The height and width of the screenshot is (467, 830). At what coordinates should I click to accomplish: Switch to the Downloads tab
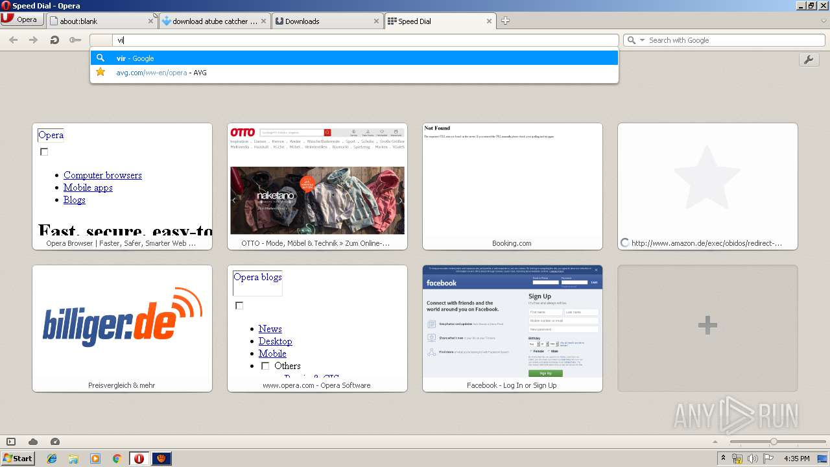327,21
